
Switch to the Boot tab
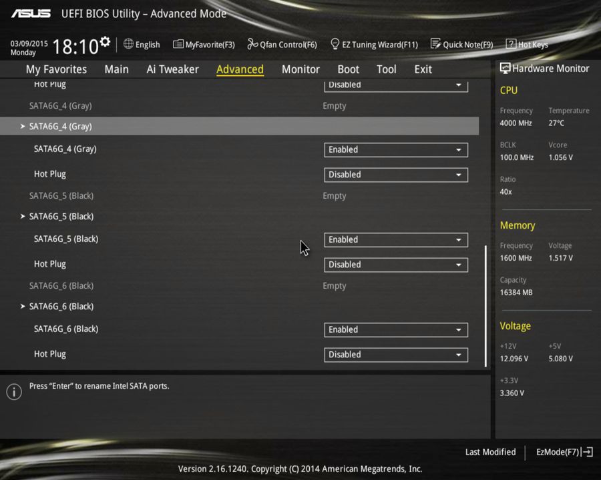(x=348, y=69)
